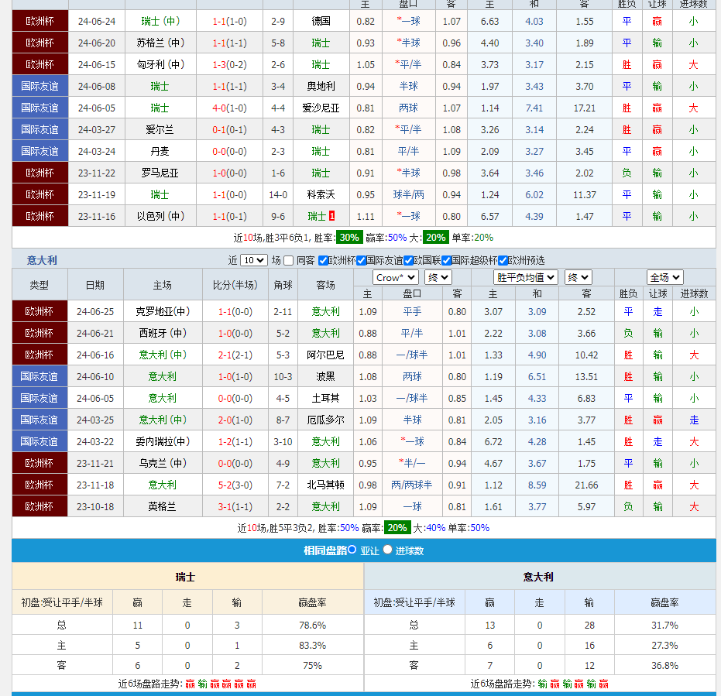721x696 pixels.
Task: Open the 全场 dropdown
Action: 665,277
